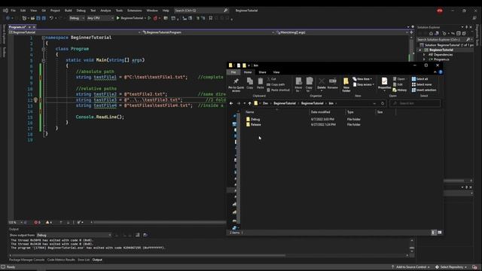This screenshot has width=482, height=271.
Task: Click History in File Explorer ribbon
Action: (400, 90)
